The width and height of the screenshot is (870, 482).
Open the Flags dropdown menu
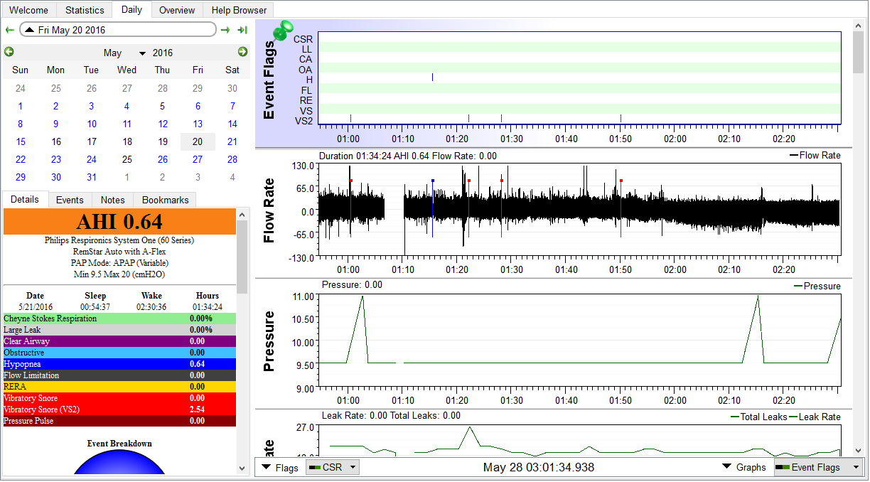click(x=280, y=468)
